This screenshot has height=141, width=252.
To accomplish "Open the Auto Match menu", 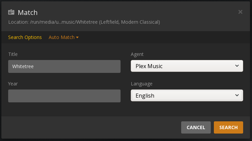I will click(62, 37).
